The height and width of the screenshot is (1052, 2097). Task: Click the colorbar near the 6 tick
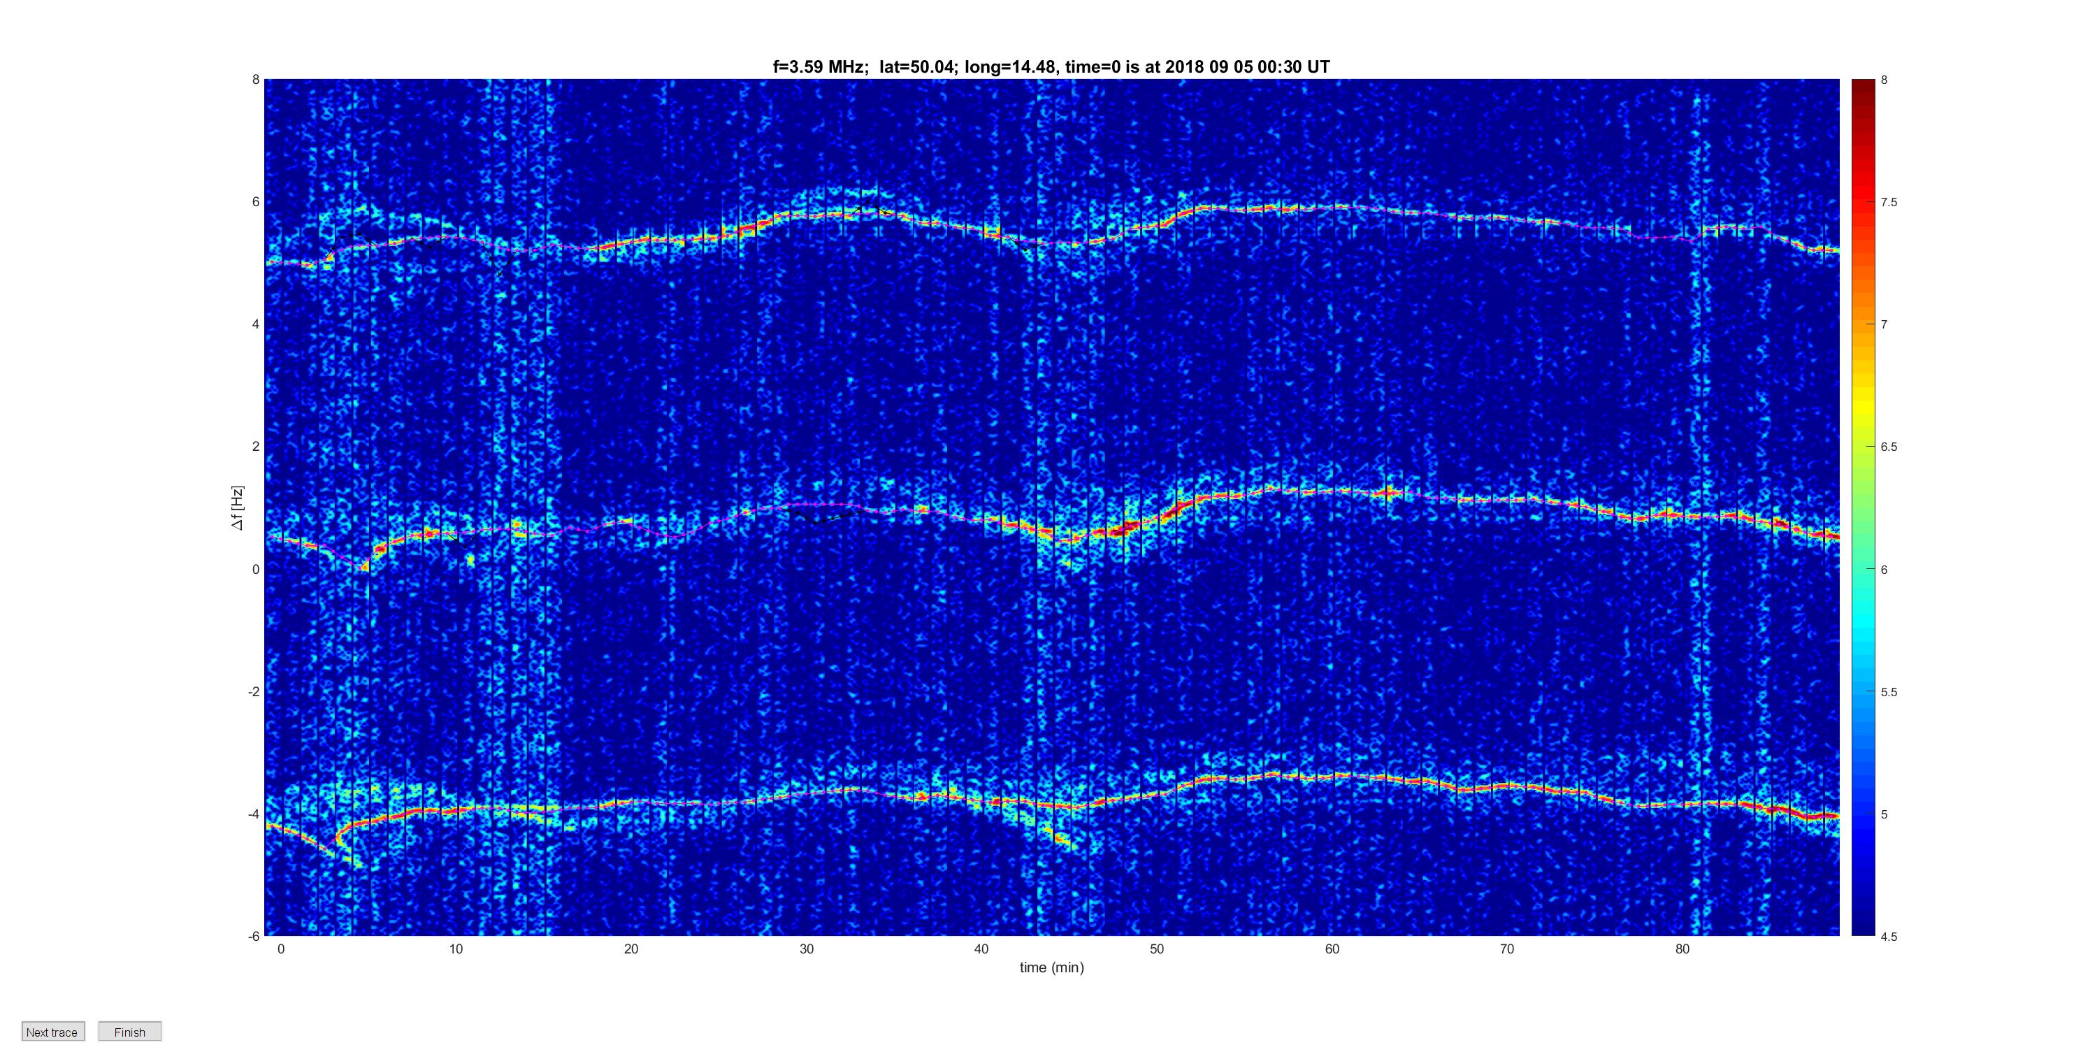click(x=1863, y=569)
